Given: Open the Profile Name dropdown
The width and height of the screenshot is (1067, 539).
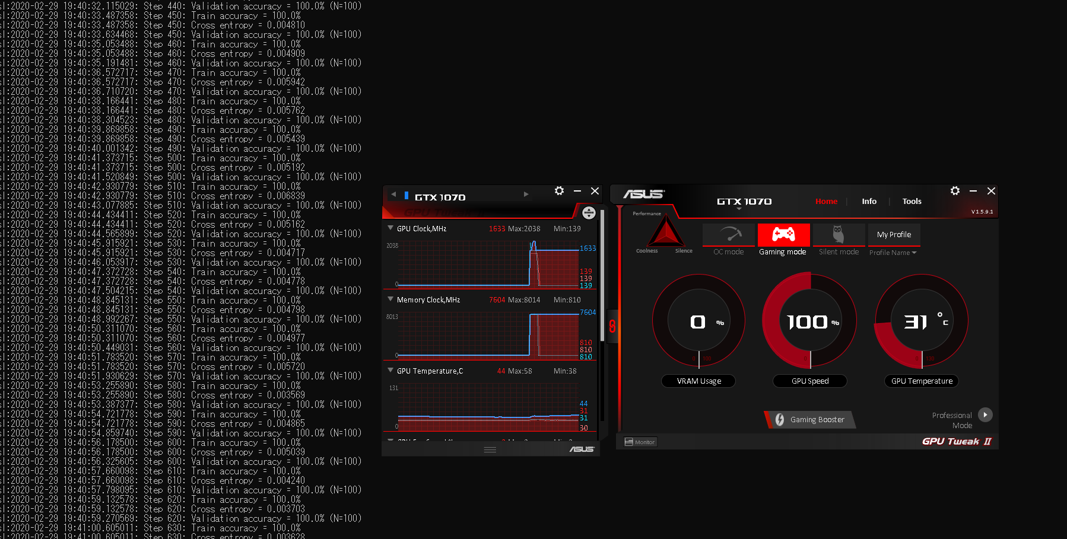Looking at the screenshot, I should coord(893,253).
